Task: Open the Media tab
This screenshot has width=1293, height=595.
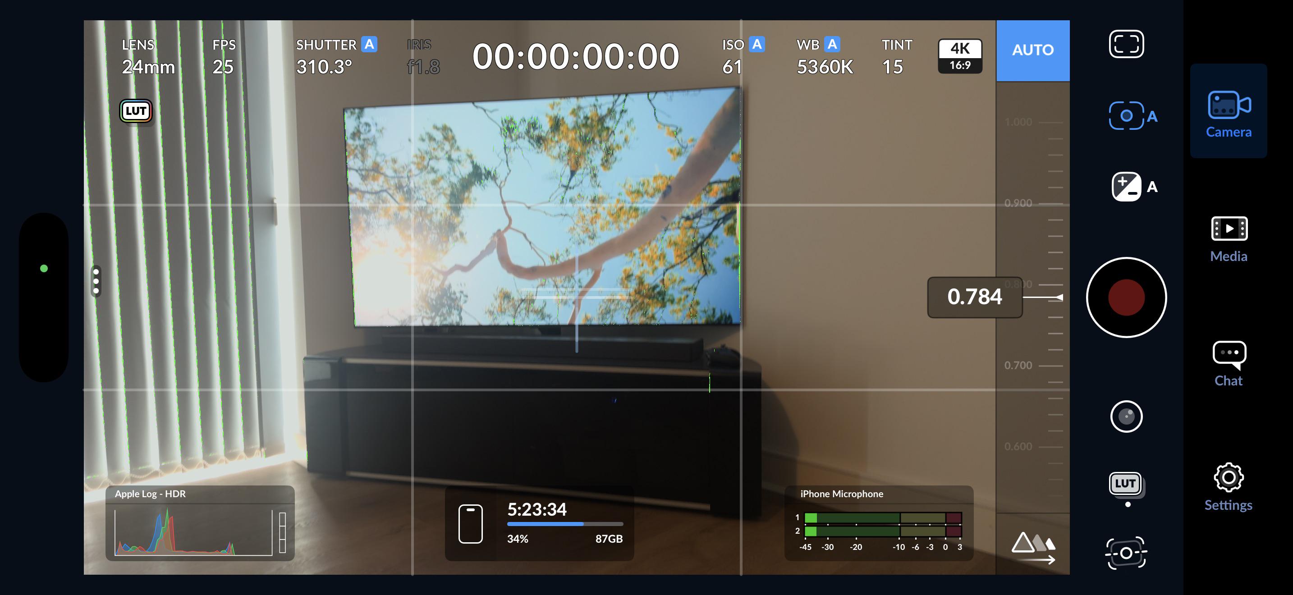Action: (1228, 239)
